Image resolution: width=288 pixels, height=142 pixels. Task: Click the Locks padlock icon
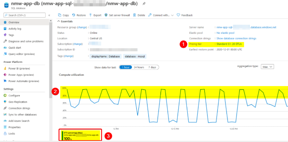click(5, 133)
